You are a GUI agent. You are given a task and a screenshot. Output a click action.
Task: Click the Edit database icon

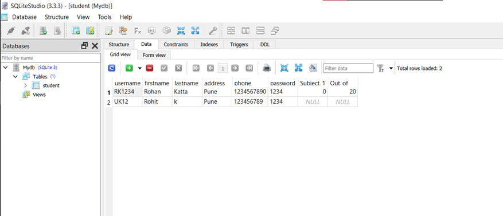[57, 31]
